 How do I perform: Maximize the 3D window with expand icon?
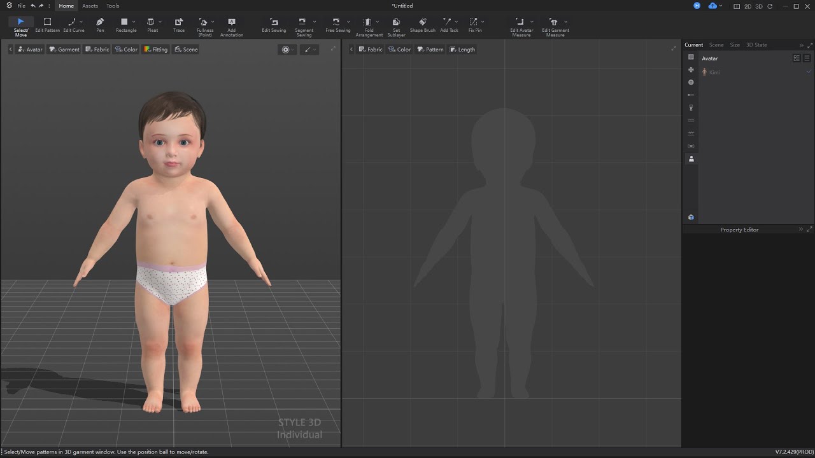click(333, 48)
